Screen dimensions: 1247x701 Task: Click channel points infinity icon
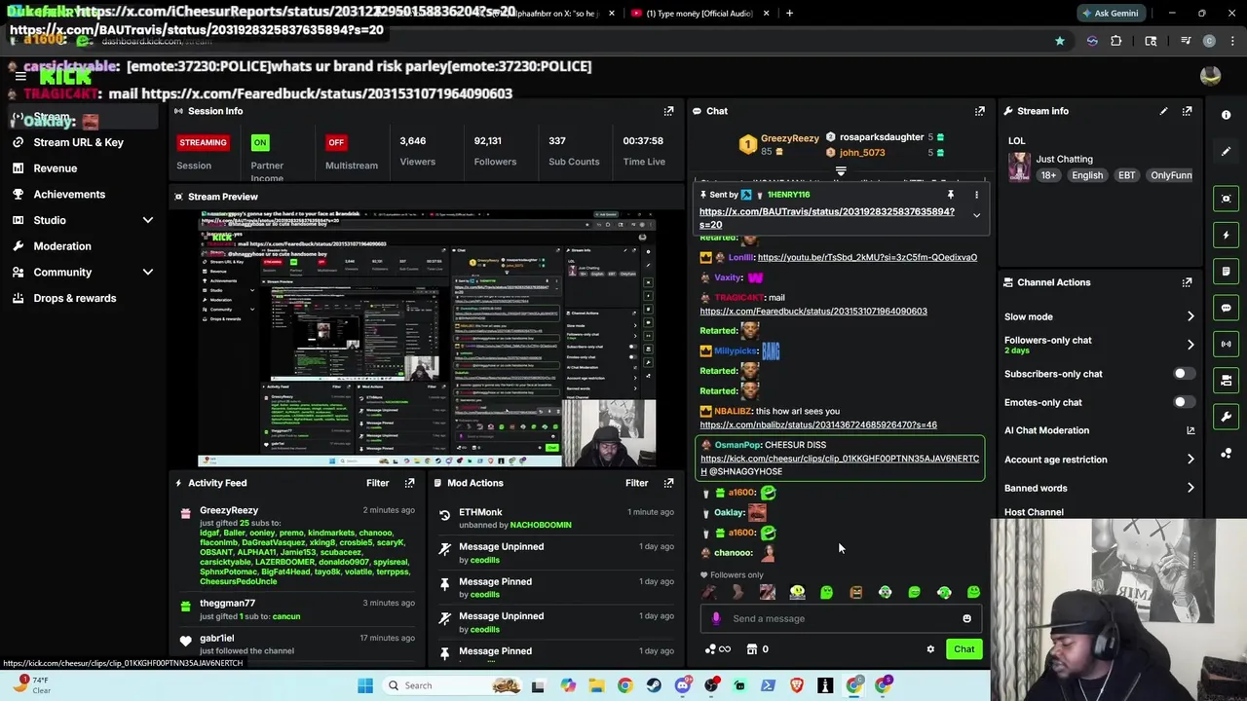coord(716,649)
